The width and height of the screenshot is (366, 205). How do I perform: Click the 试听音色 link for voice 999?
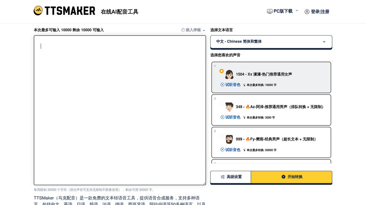coord(233,150)
